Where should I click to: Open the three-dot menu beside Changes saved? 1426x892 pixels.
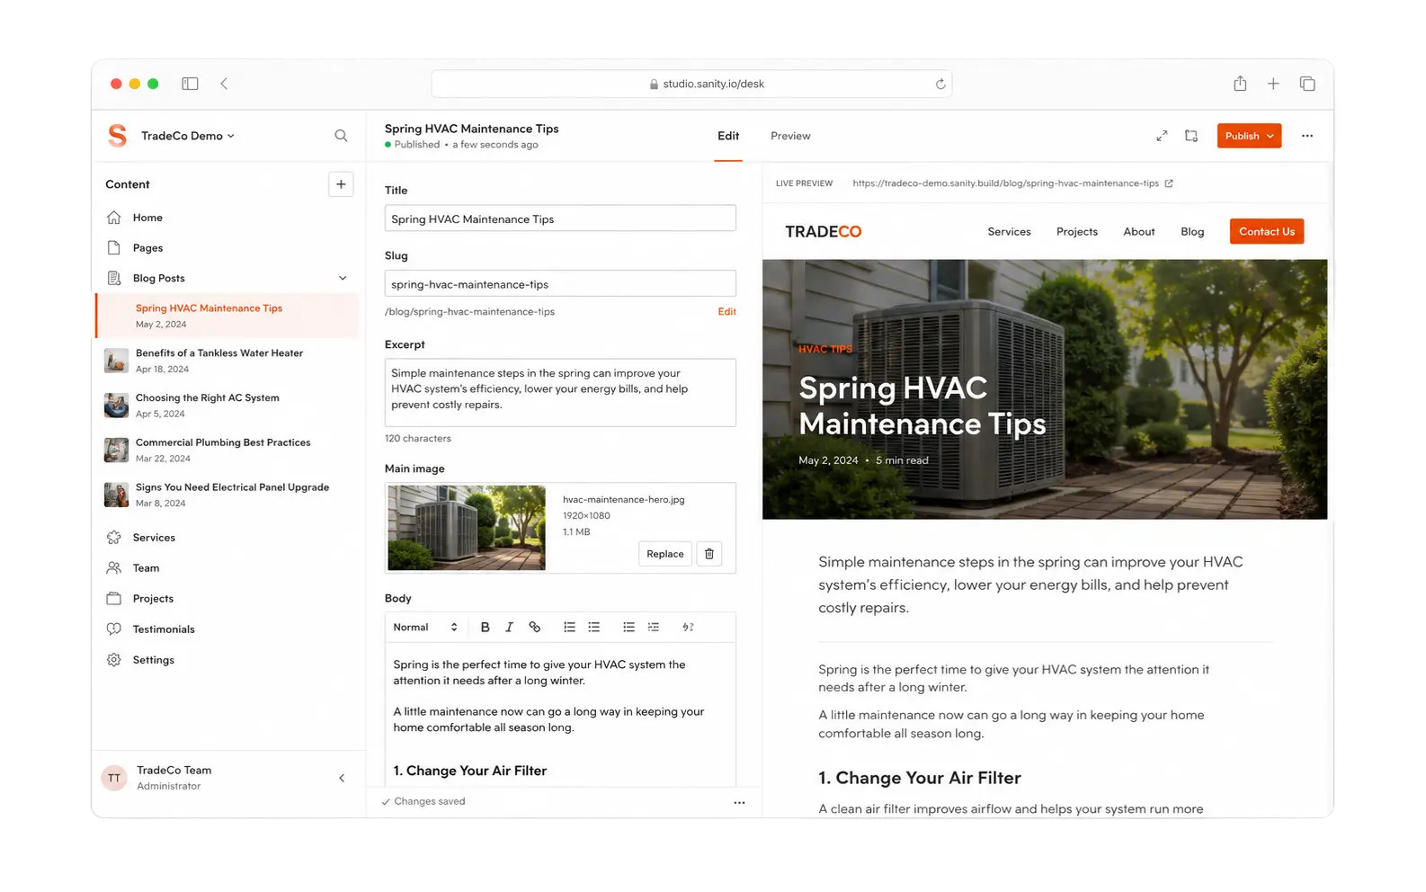(x=739, y=802)
